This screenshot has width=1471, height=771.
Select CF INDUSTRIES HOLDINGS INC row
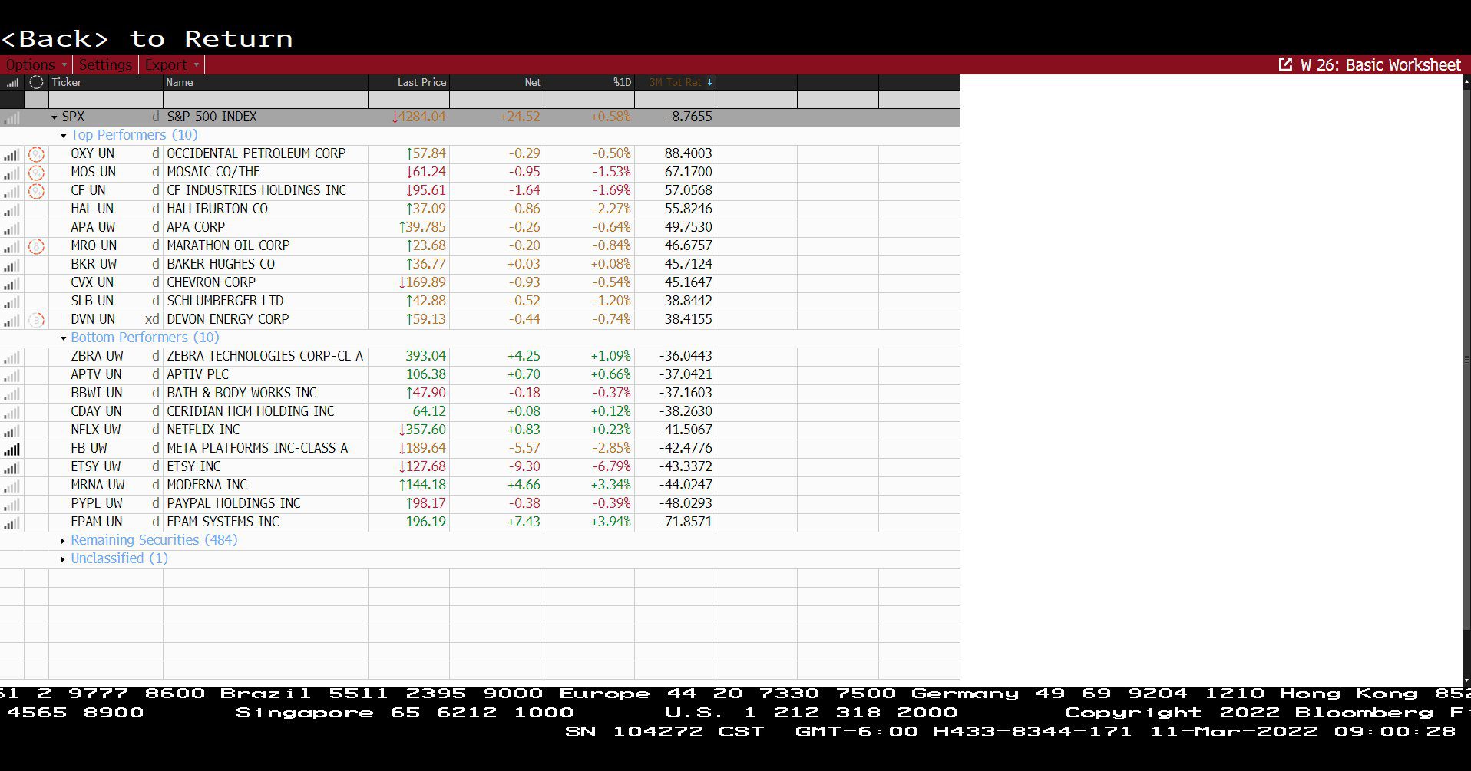tap(480, 191)
